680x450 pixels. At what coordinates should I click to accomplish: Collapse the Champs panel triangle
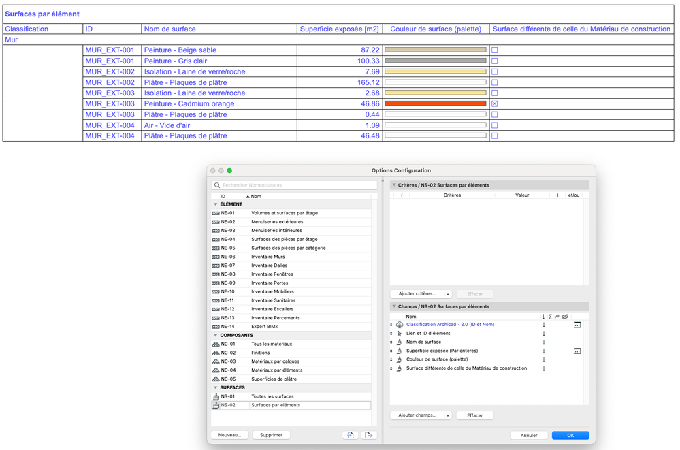click(394, 306)
